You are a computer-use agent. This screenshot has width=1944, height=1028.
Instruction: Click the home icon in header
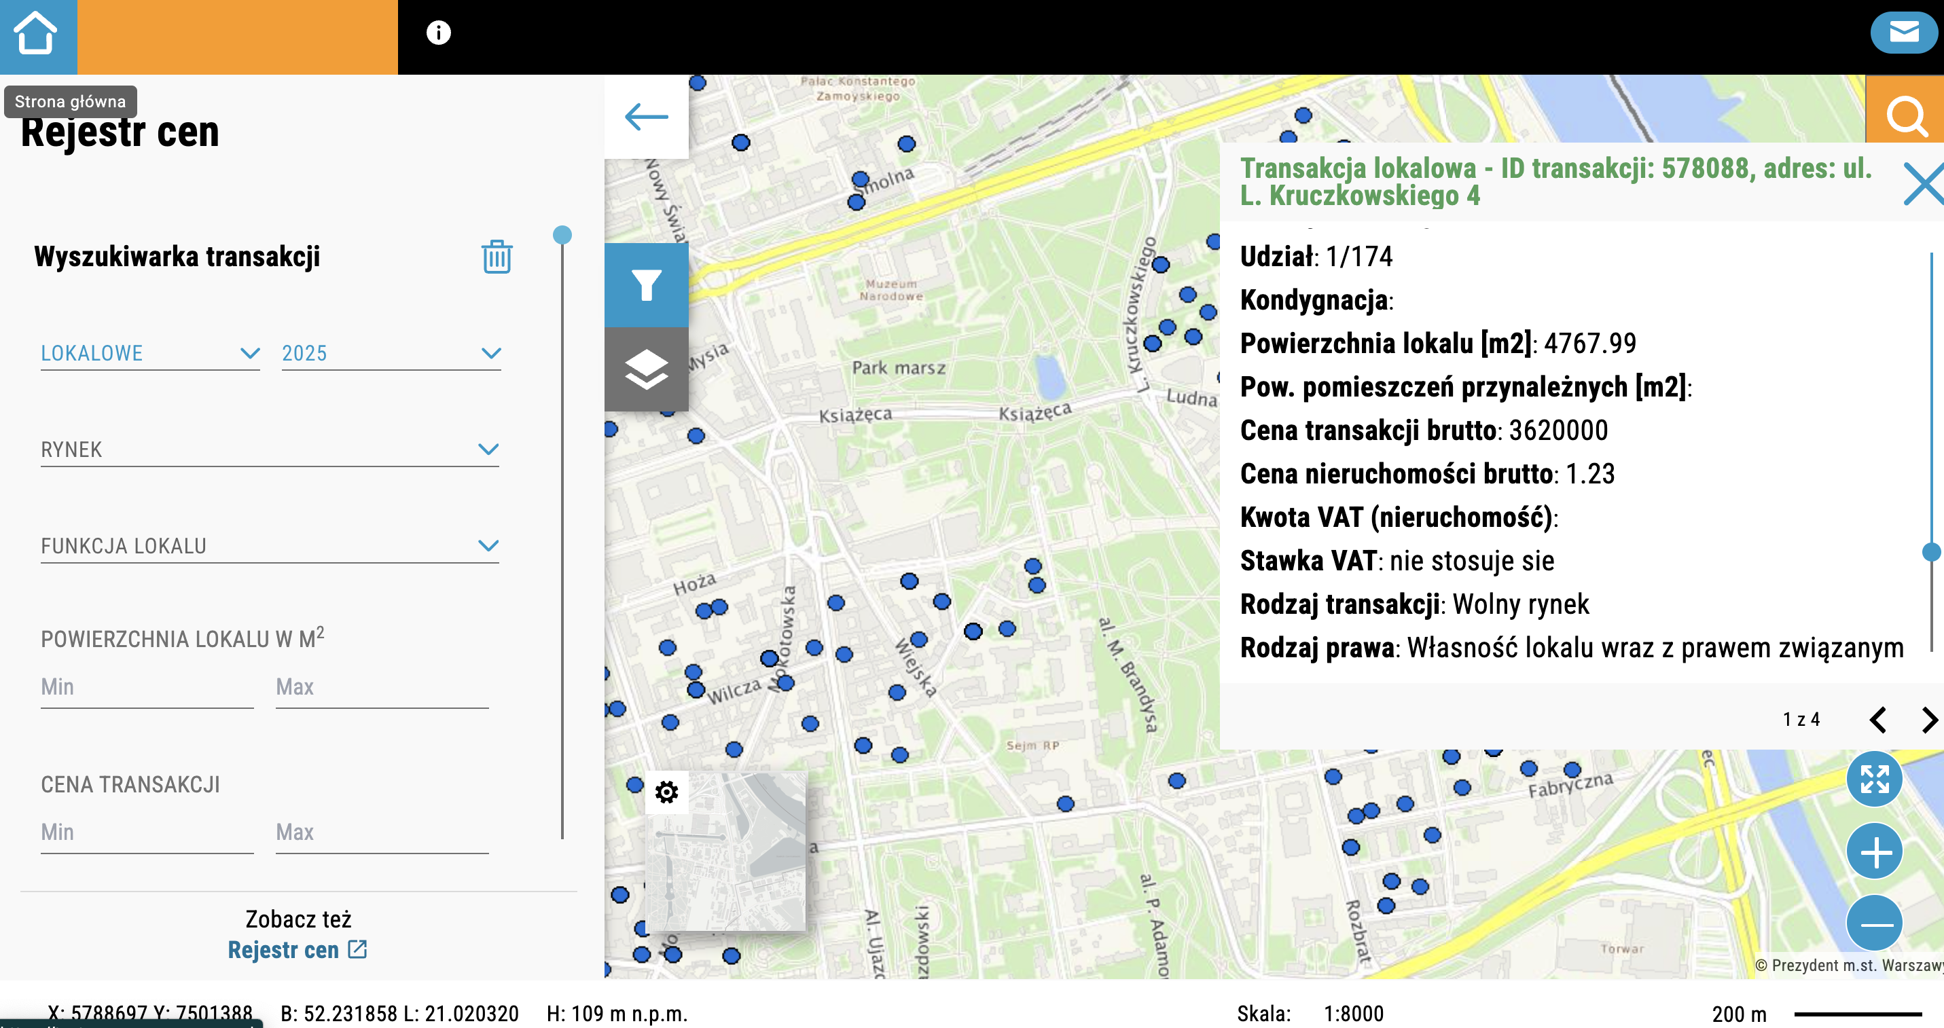36,34
